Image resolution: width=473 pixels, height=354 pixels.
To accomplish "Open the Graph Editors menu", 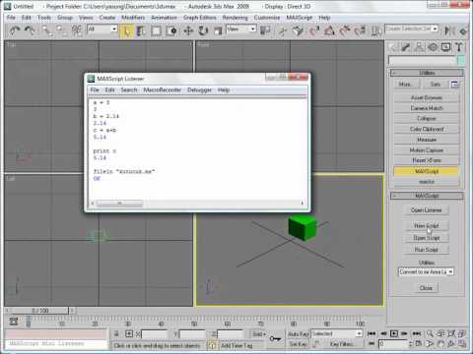I will (x=200, y=18).
